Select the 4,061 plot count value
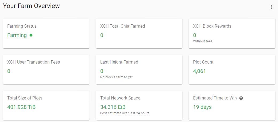 coord(199,71)
